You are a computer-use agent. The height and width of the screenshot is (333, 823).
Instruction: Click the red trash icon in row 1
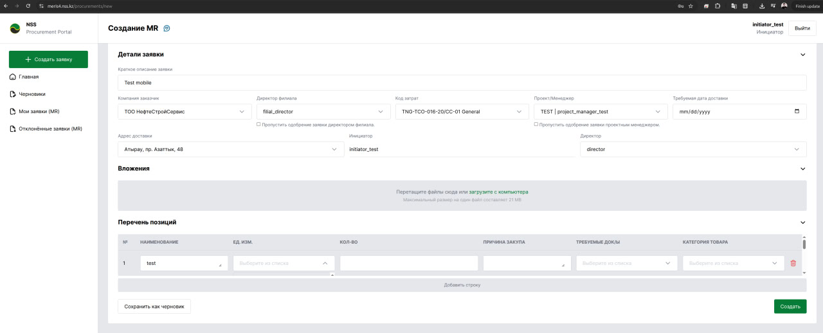[x=793, y=263]
